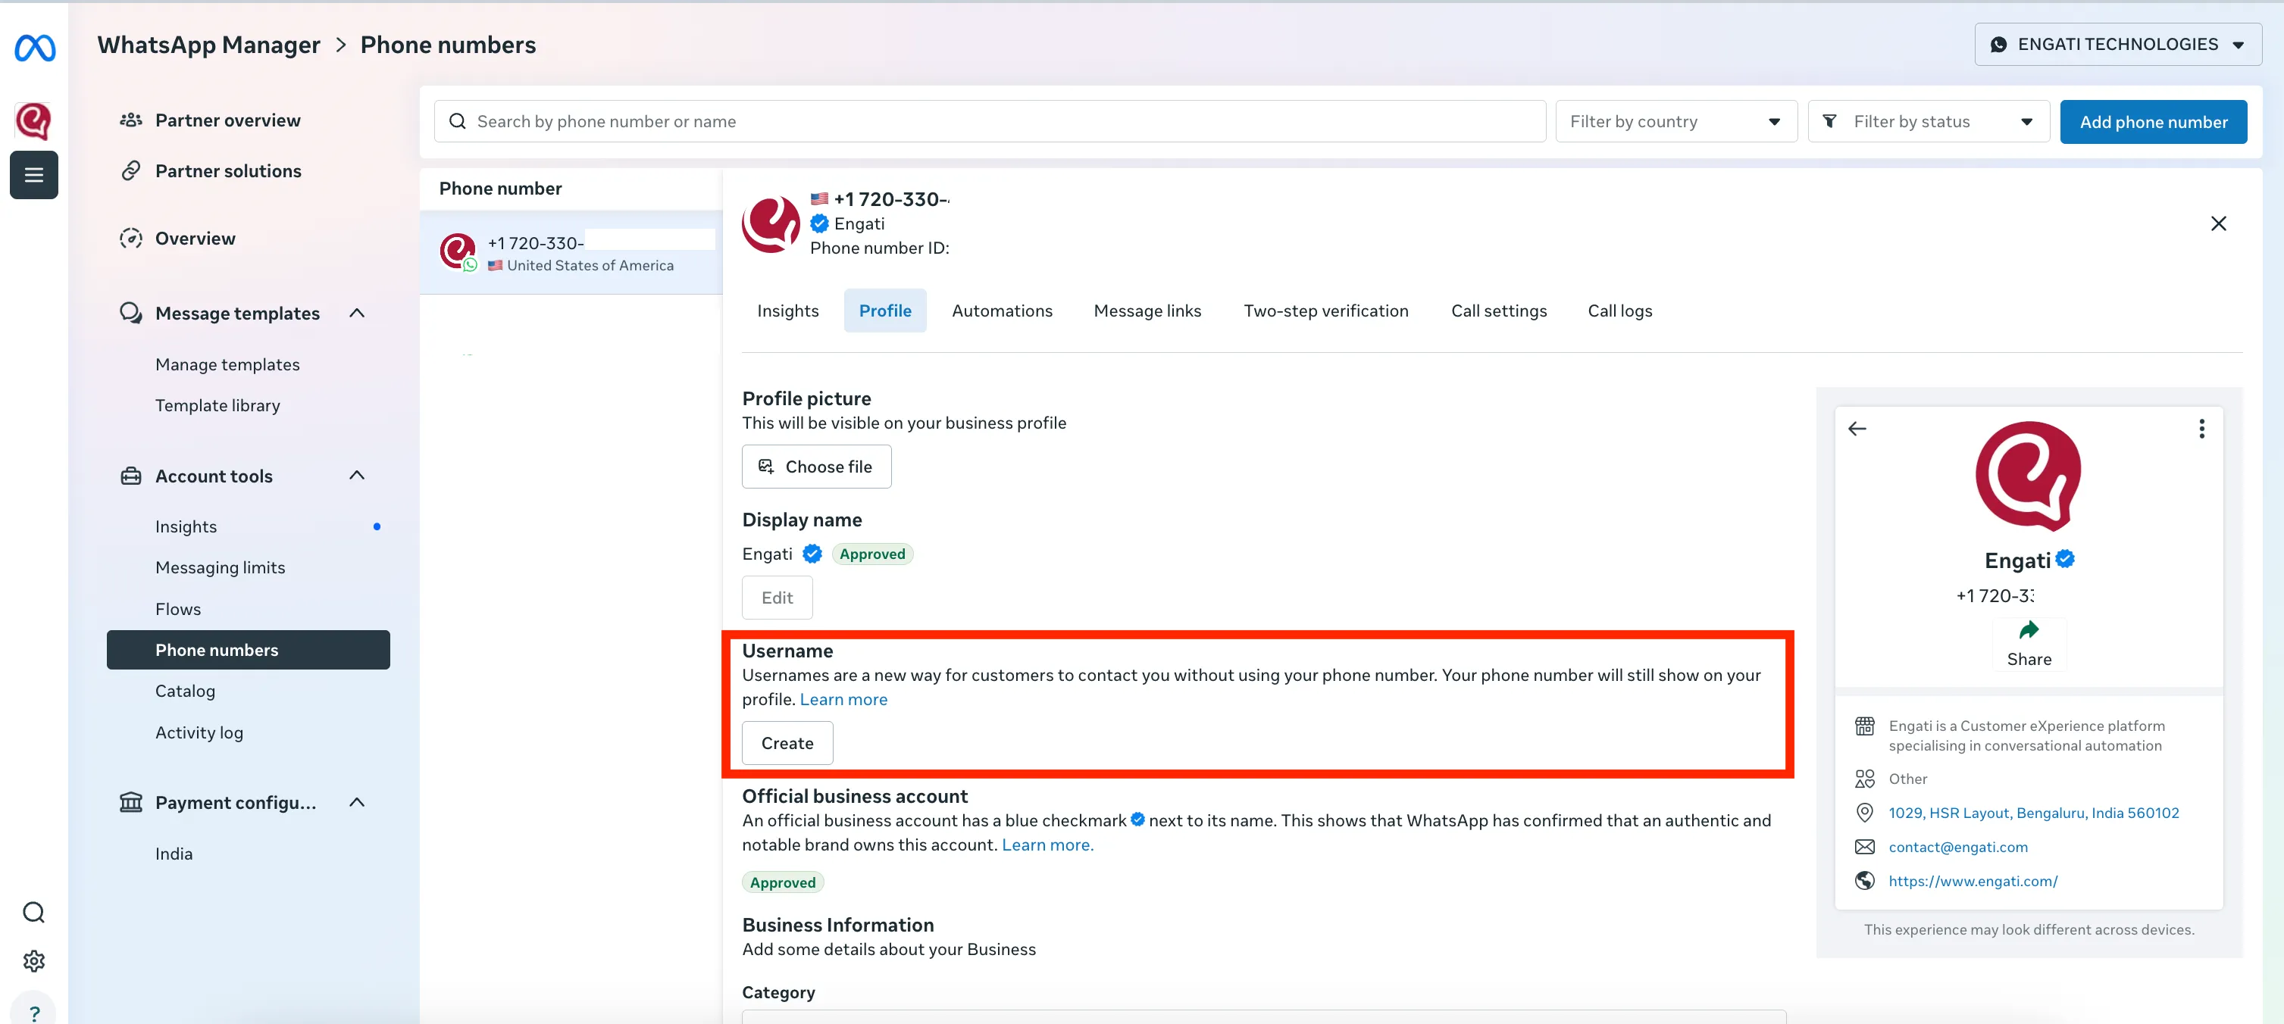Click the Partner overview people icon

pyautogui.click(x=131, y=120)
